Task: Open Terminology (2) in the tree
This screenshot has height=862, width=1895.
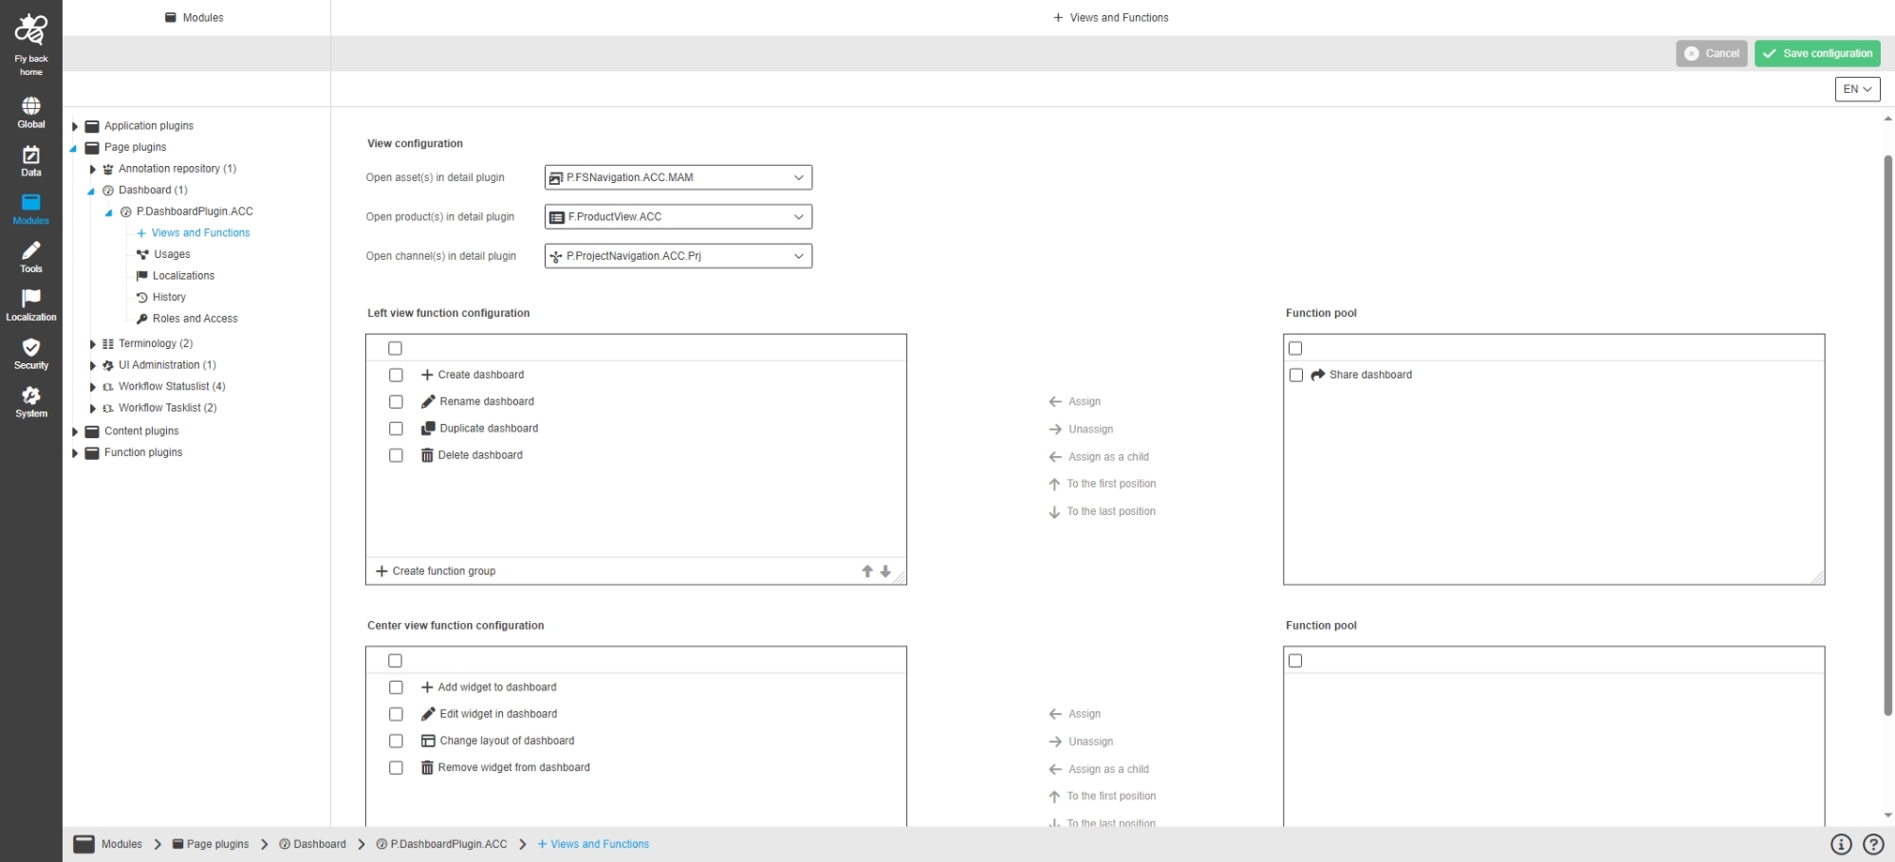Action: (x=156, y=343)
